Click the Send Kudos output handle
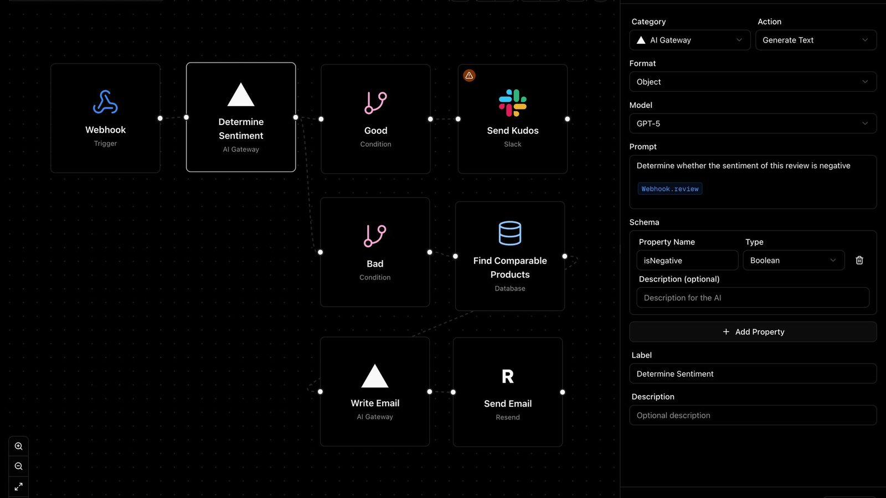 [x=567, y=119]
